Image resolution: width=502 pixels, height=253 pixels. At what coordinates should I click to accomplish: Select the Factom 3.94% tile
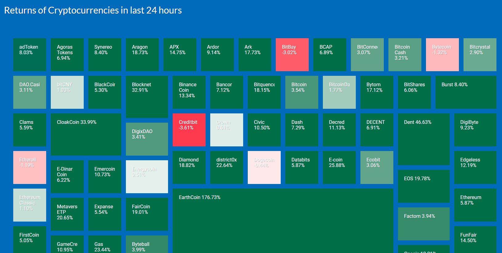click(424, 224)
